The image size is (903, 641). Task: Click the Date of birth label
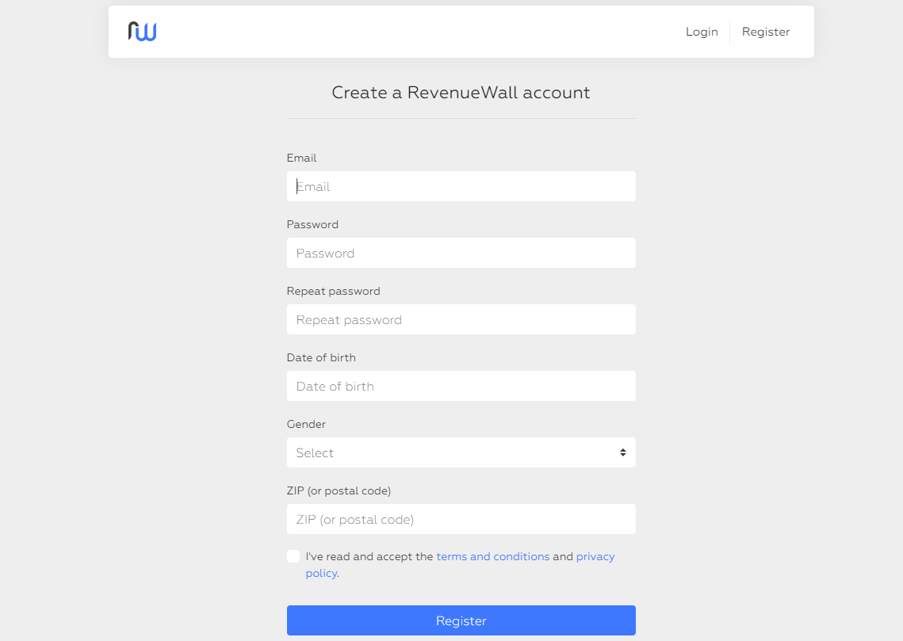pos(321,357)
